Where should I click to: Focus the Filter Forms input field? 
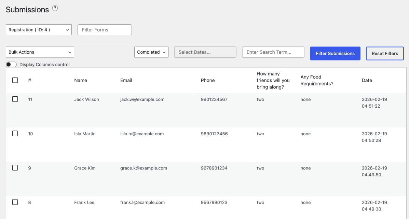tap(105, 30)
